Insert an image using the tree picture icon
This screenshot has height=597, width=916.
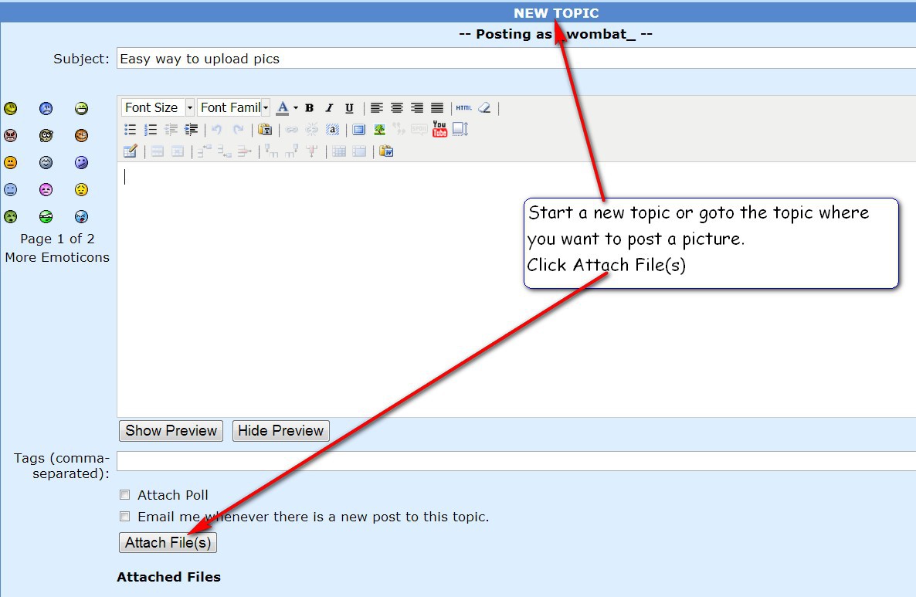[x=379, y=130]
